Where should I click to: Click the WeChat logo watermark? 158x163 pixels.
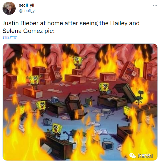click(x=132, y=156)
